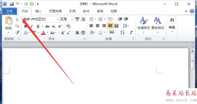Switch to the 视图 (View) tab
This screenshot has width=197, height=104.
click(x=114, y=11)
